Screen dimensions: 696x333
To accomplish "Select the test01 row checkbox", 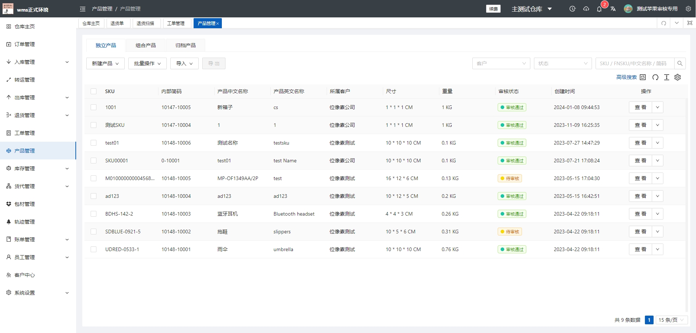I will [x=94, y=143].
